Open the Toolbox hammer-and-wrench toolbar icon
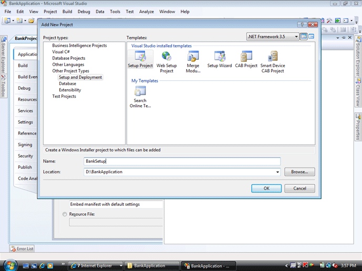This screenshot has width=362, height=271. tap(329, 20)
